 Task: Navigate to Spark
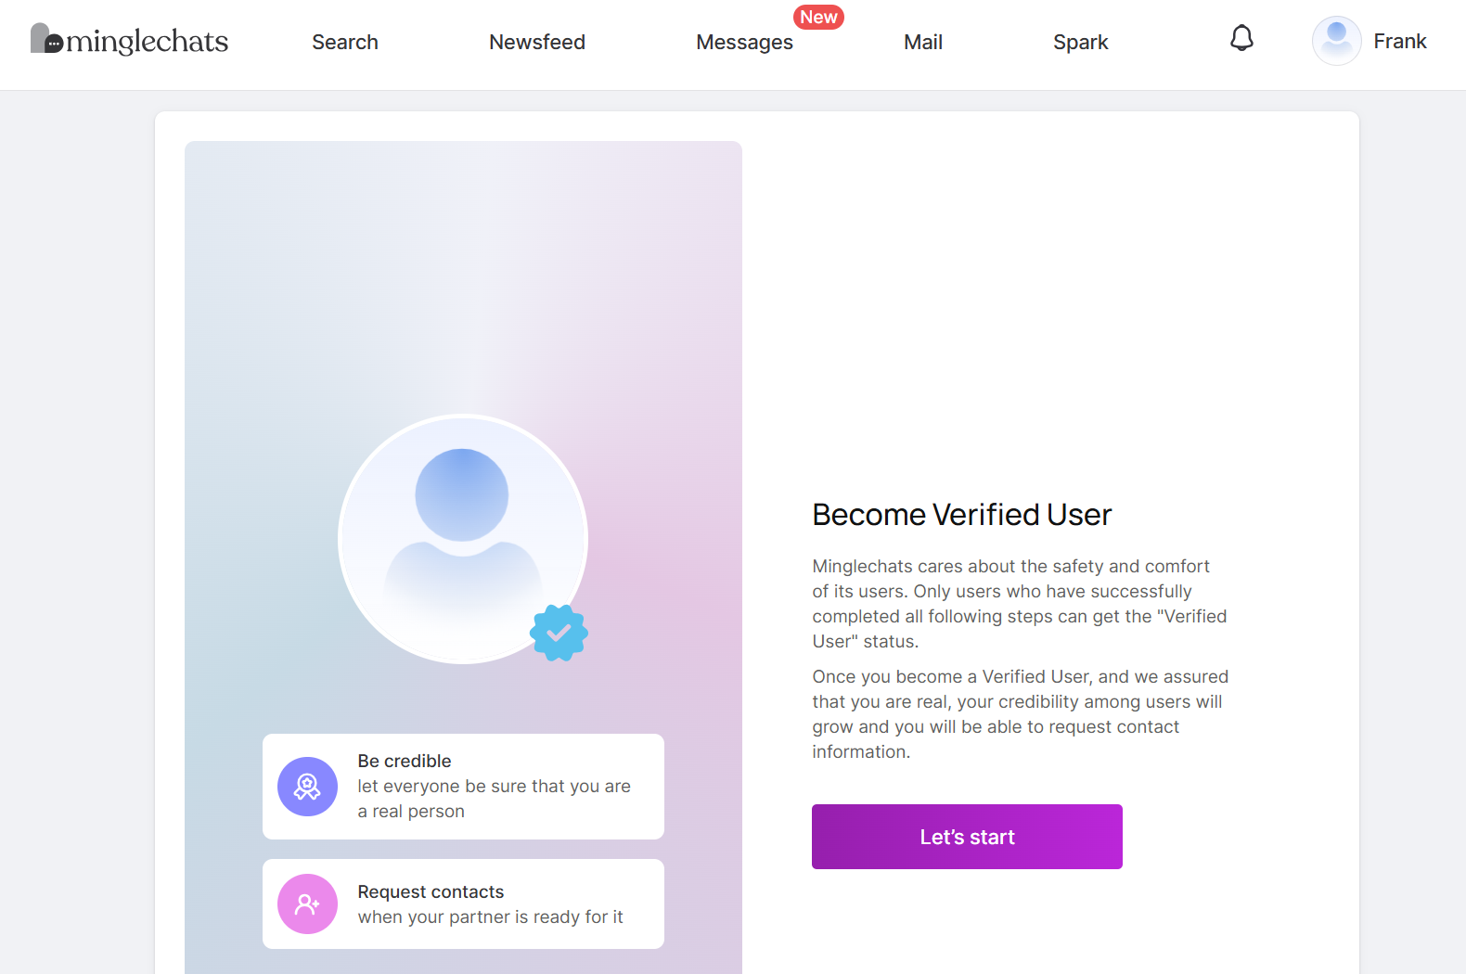pos(1081,43)
